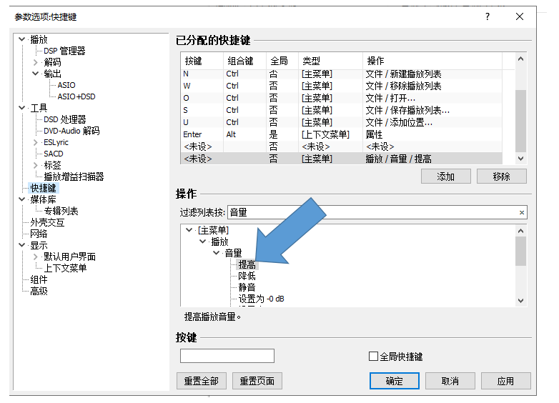Clear the filter text with the x icon
559x403 pixels.
click(521, 213)
